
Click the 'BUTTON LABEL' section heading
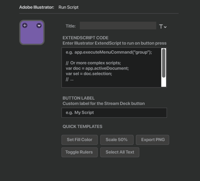point(79,98)
